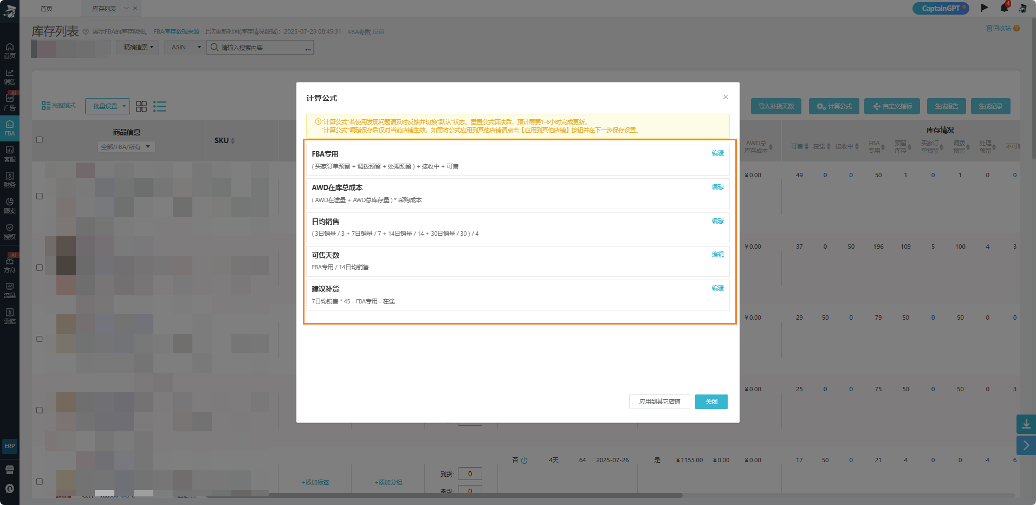Screen dimensions: 1036x505
Task: Click the download icon on right edge
Action: [x=1026, y=424]
